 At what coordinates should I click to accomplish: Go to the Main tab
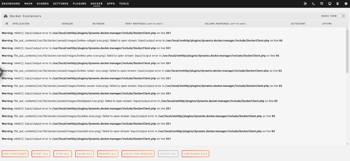click(x=28, y=3)
